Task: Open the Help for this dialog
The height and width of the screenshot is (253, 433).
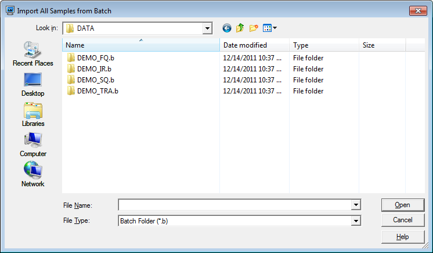Action: [x=403, y=237]
